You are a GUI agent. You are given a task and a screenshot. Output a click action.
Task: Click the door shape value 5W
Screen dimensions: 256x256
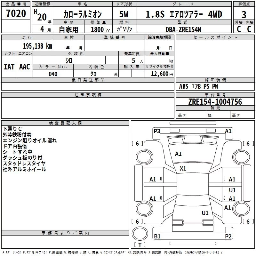(x=124, y=14)
